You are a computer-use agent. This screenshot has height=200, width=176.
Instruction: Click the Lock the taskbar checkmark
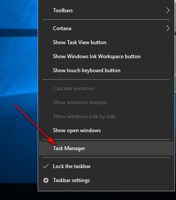[x=46, y=166]
